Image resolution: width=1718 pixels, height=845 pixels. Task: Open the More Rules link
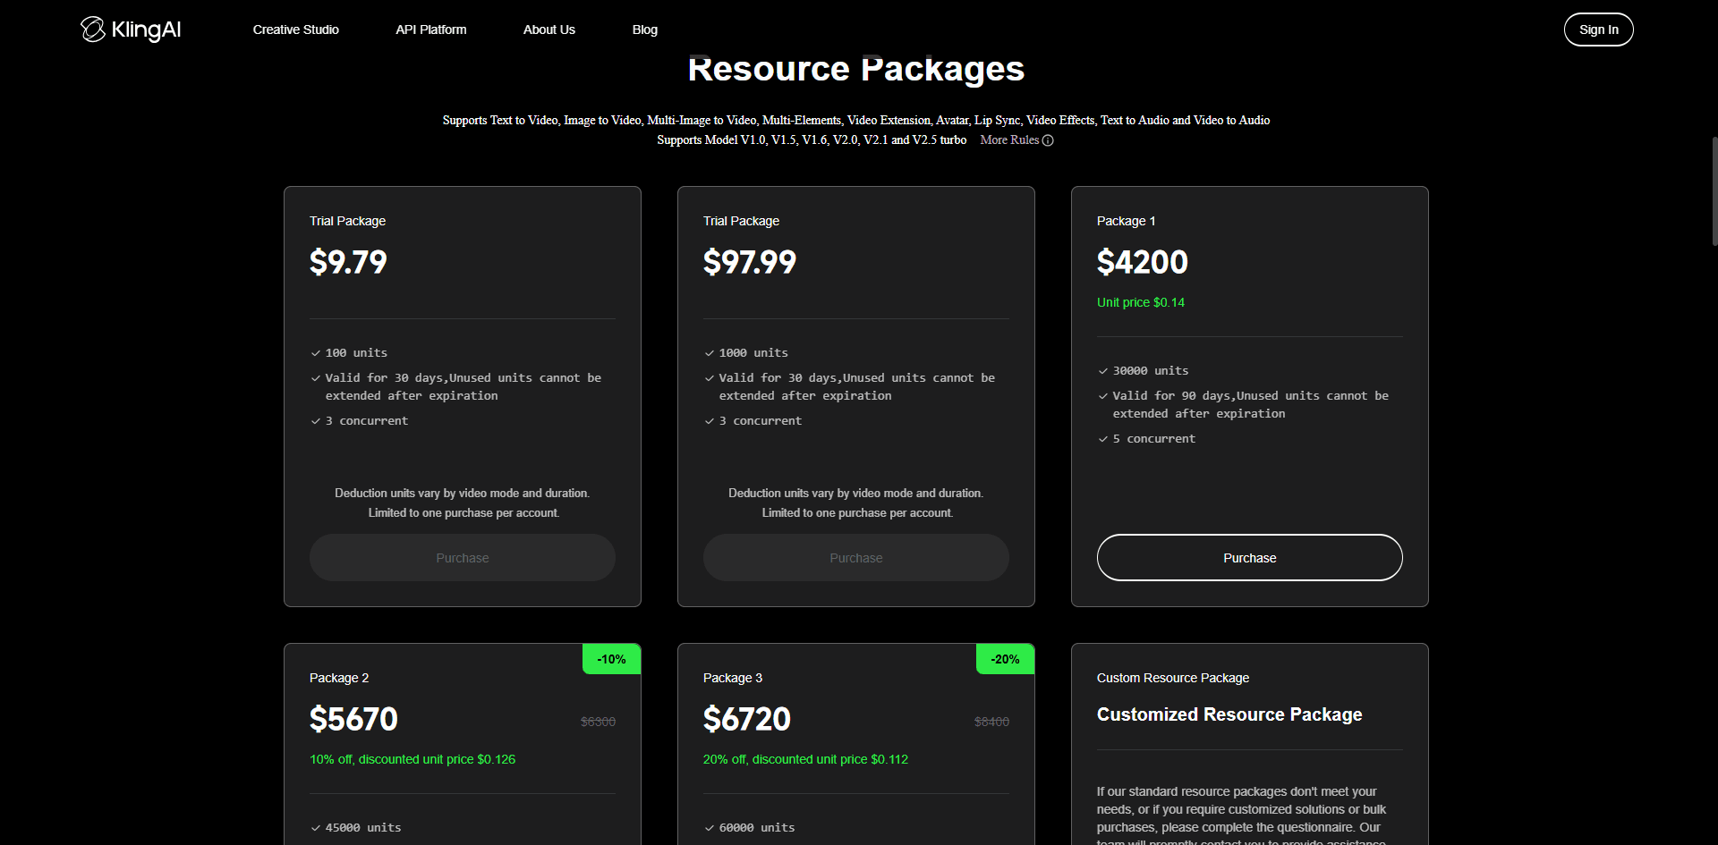coord(1009,140)
